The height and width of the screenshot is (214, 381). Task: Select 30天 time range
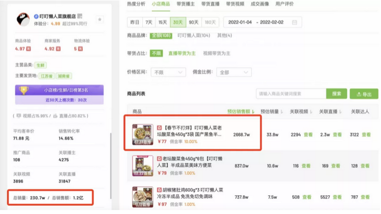pos(178,22)
